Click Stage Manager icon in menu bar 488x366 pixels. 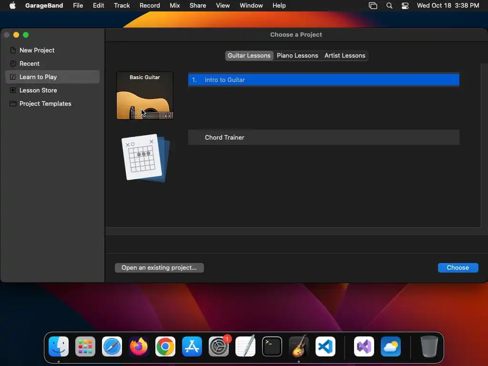(x=373, y=6)
